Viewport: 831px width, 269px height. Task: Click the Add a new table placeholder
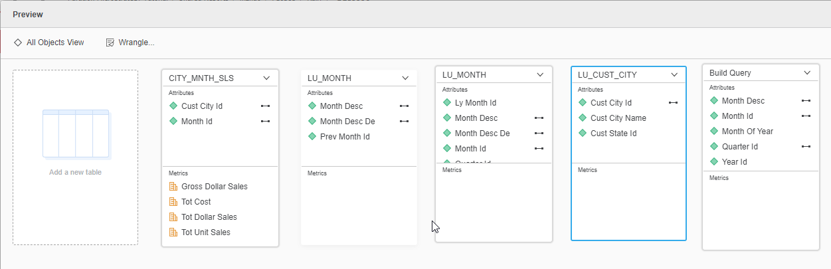point(75,157)
